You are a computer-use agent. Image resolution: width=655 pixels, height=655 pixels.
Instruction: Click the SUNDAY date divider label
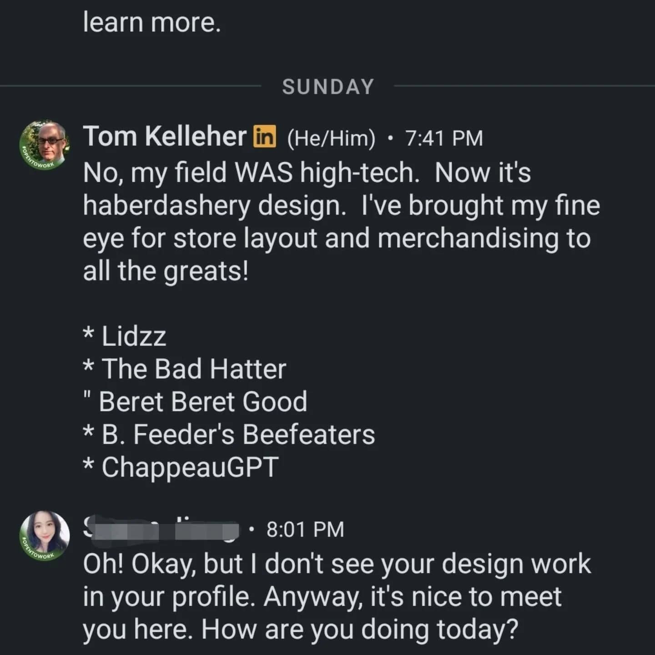tap(328, 87)
